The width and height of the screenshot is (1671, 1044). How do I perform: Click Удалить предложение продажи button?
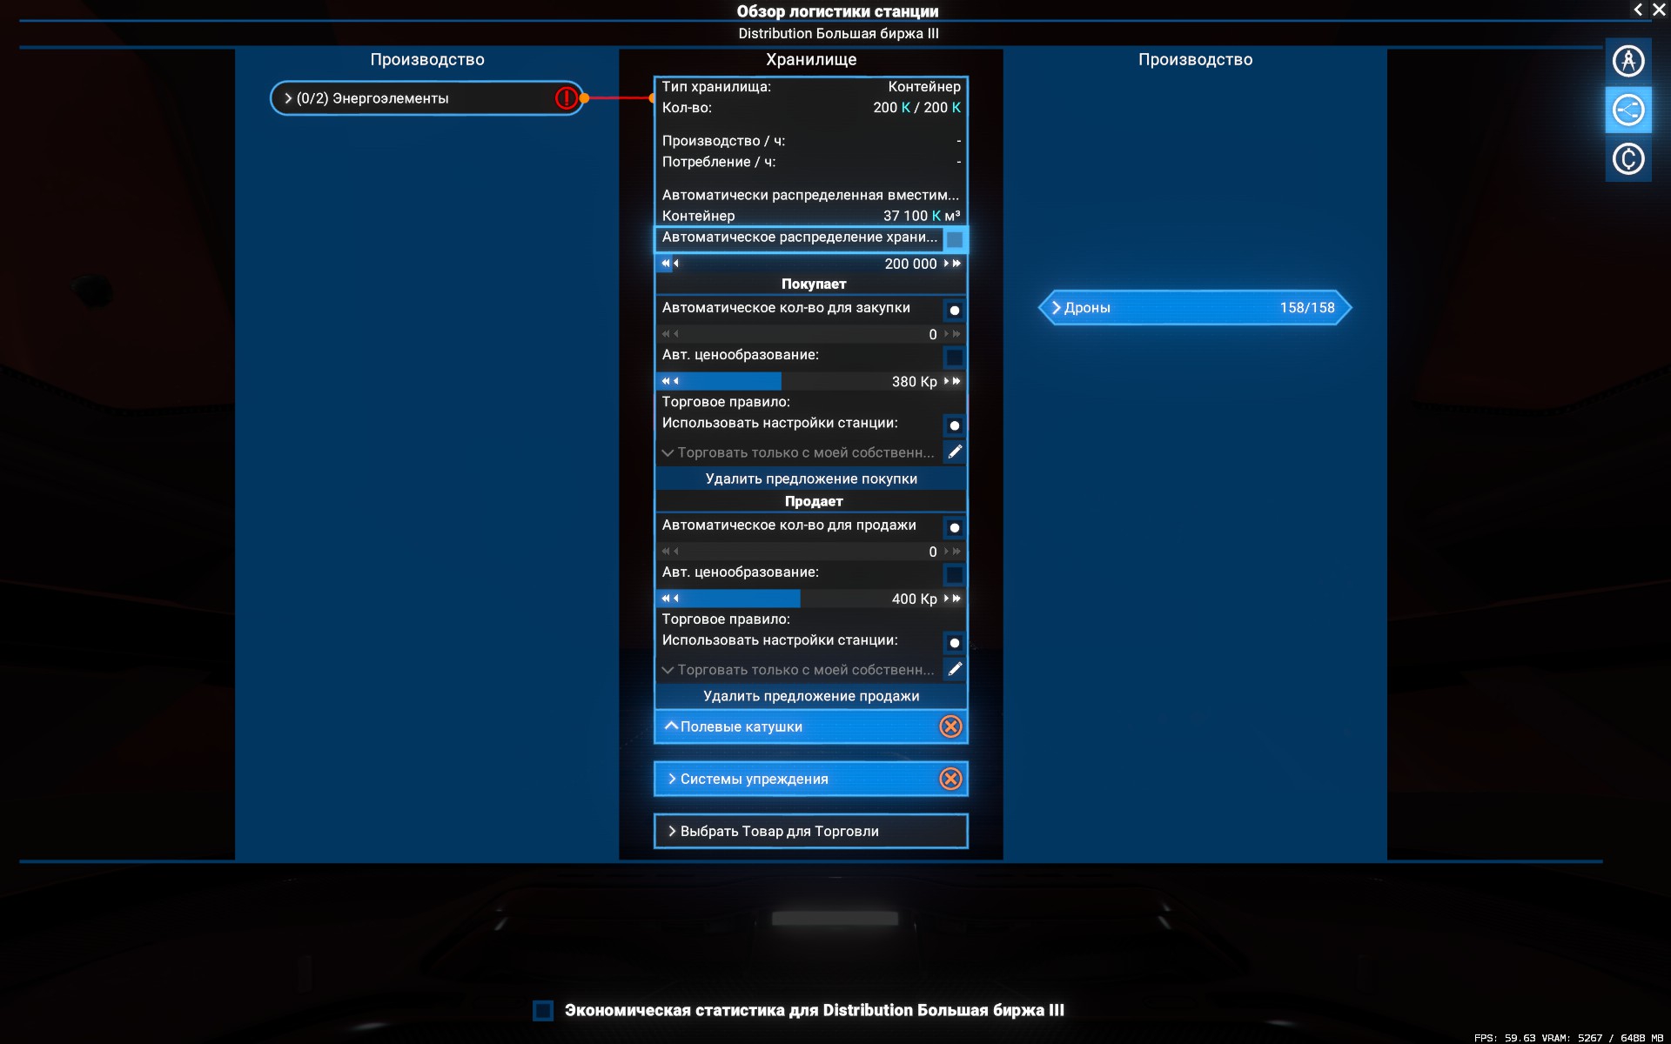pos(810,696)
